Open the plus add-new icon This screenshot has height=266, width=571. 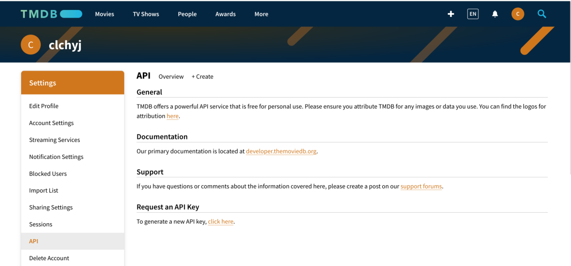pyautogui.click(x=451, y=14)
